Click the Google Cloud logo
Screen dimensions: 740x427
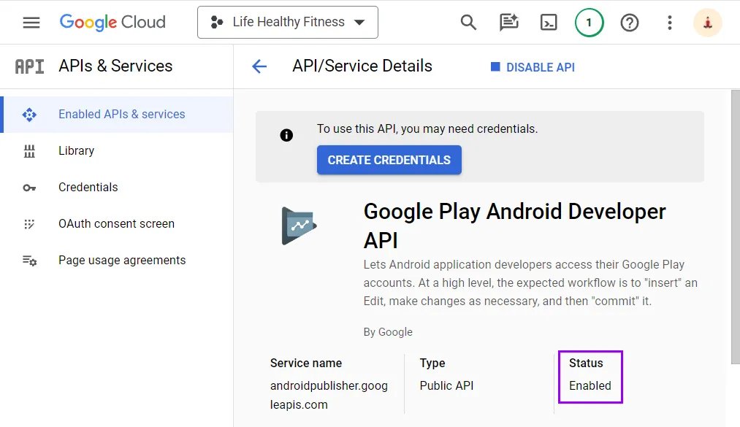point(112,23)
